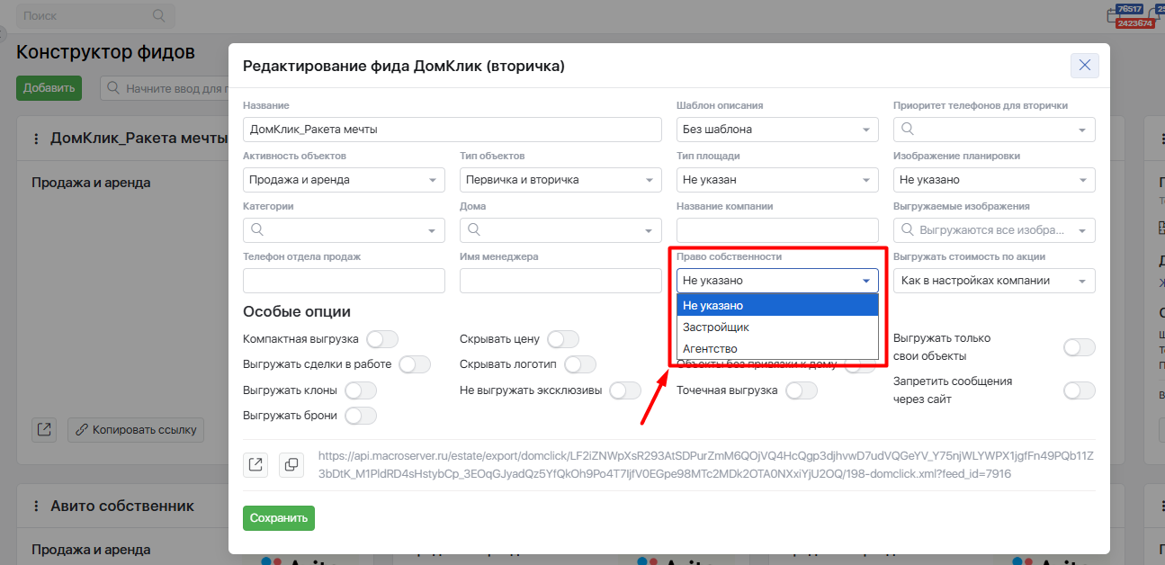Toggle Скрывать цену switch
This screenshot has width=1165, height=565.
click(563, 339)
